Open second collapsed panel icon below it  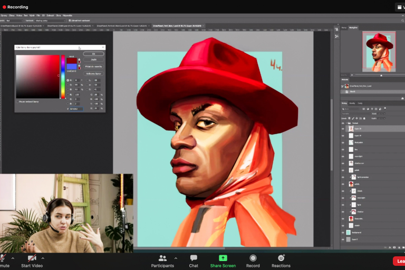tap(336, 36)
